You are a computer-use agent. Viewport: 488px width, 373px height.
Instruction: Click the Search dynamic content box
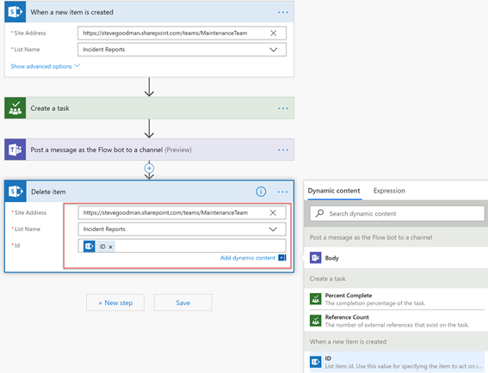(x=397, y=213)
